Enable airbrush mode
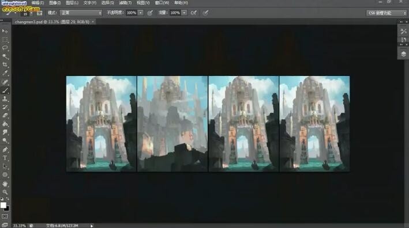This screenshot has width=409, height=228. [194, 13]
